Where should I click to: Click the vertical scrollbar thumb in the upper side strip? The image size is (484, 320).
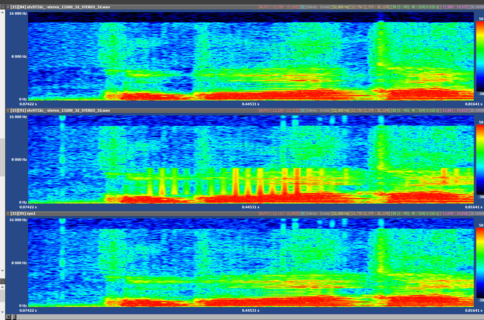[x=3, y=157]
